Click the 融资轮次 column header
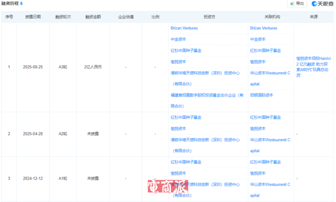The image size is (336, 202). click(63, 17)
